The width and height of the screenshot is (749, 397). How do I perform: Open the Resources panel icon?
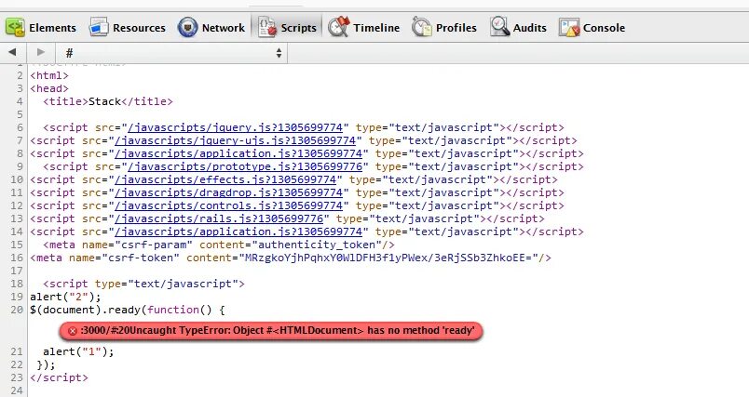click(99, 27)
